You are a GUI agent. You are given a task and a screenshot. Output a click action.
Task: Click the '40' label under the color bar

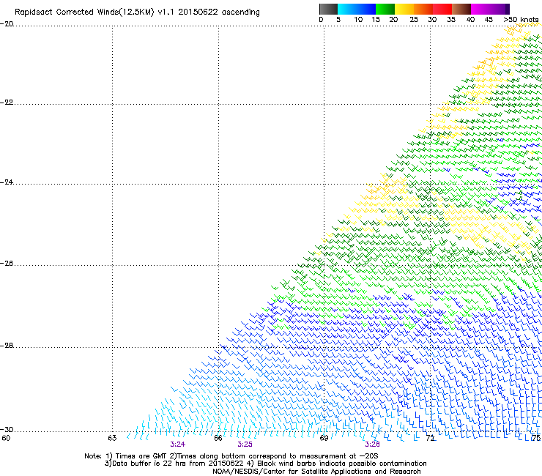pos(470,20)
